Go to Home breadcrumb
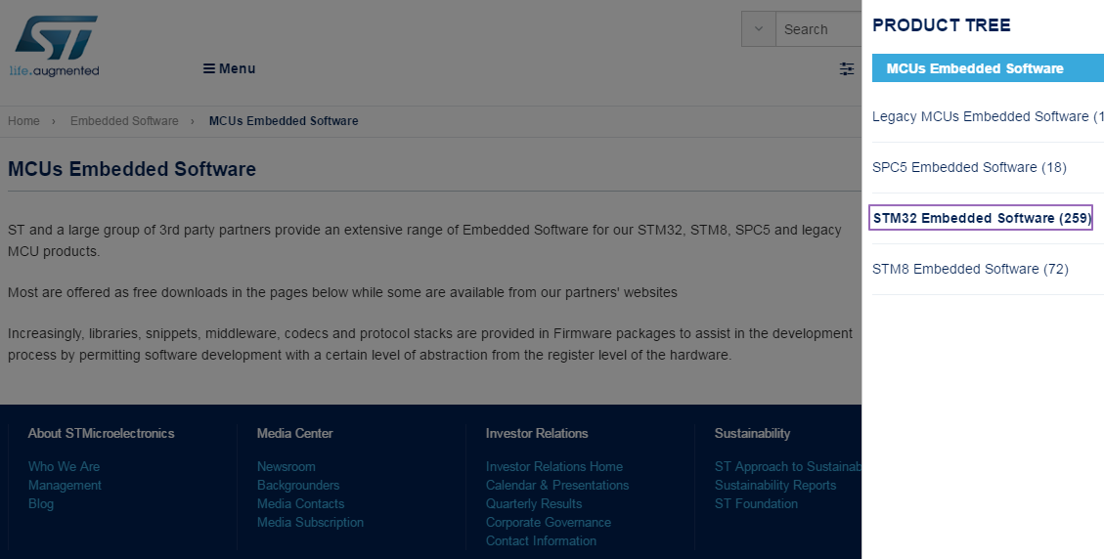This screenshot has height=559, width=1104. (x=23, y=121)
